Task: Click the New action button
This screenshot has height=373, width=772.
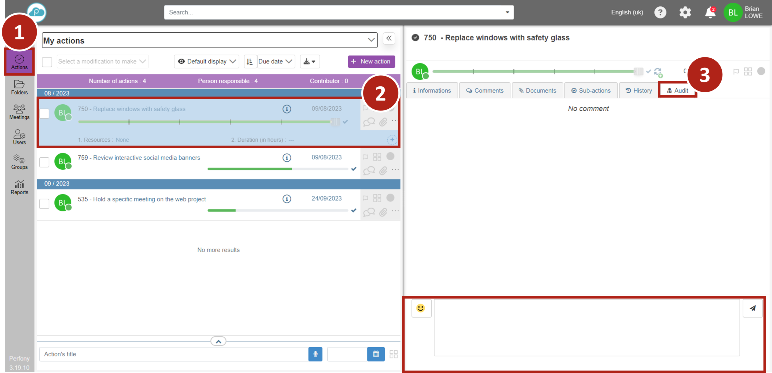Action: tap(371, 62)
